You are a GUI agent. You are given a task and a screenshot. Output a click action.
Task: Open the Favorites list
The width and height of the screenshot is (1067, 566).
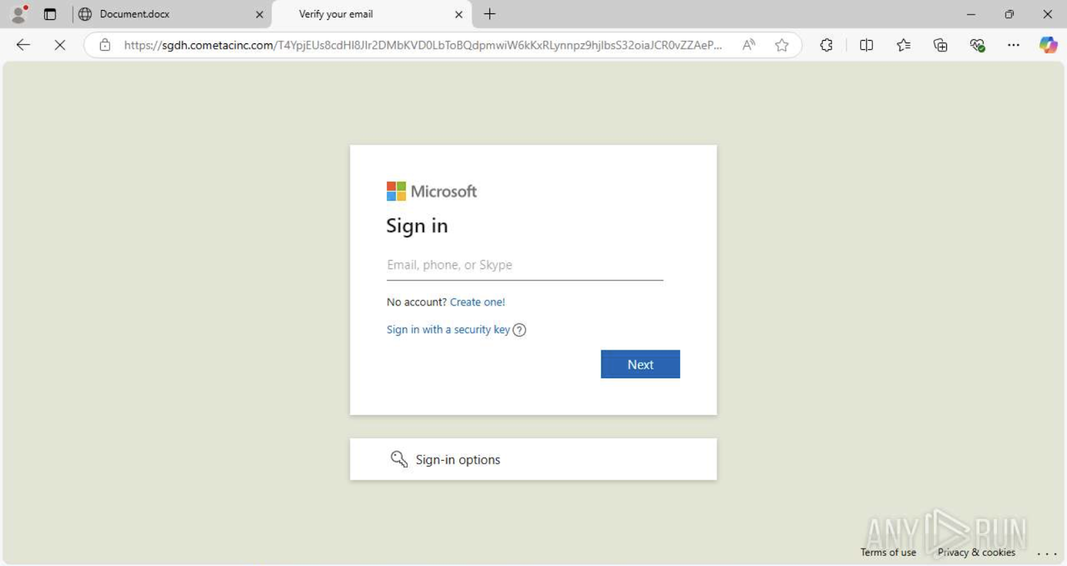903,45
